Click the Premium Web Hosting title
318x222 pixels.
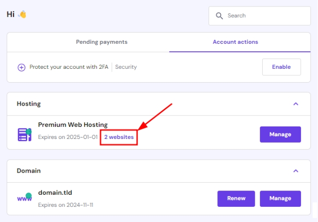tap(72, 125)
